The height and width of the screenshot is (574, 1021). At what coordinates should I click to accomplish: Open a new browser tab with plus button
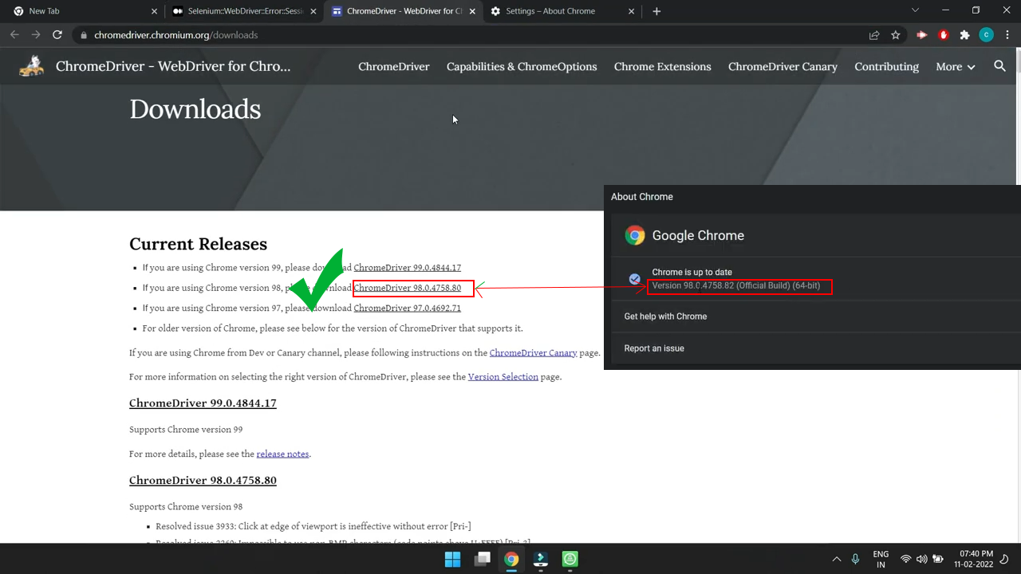pos(656,11)
